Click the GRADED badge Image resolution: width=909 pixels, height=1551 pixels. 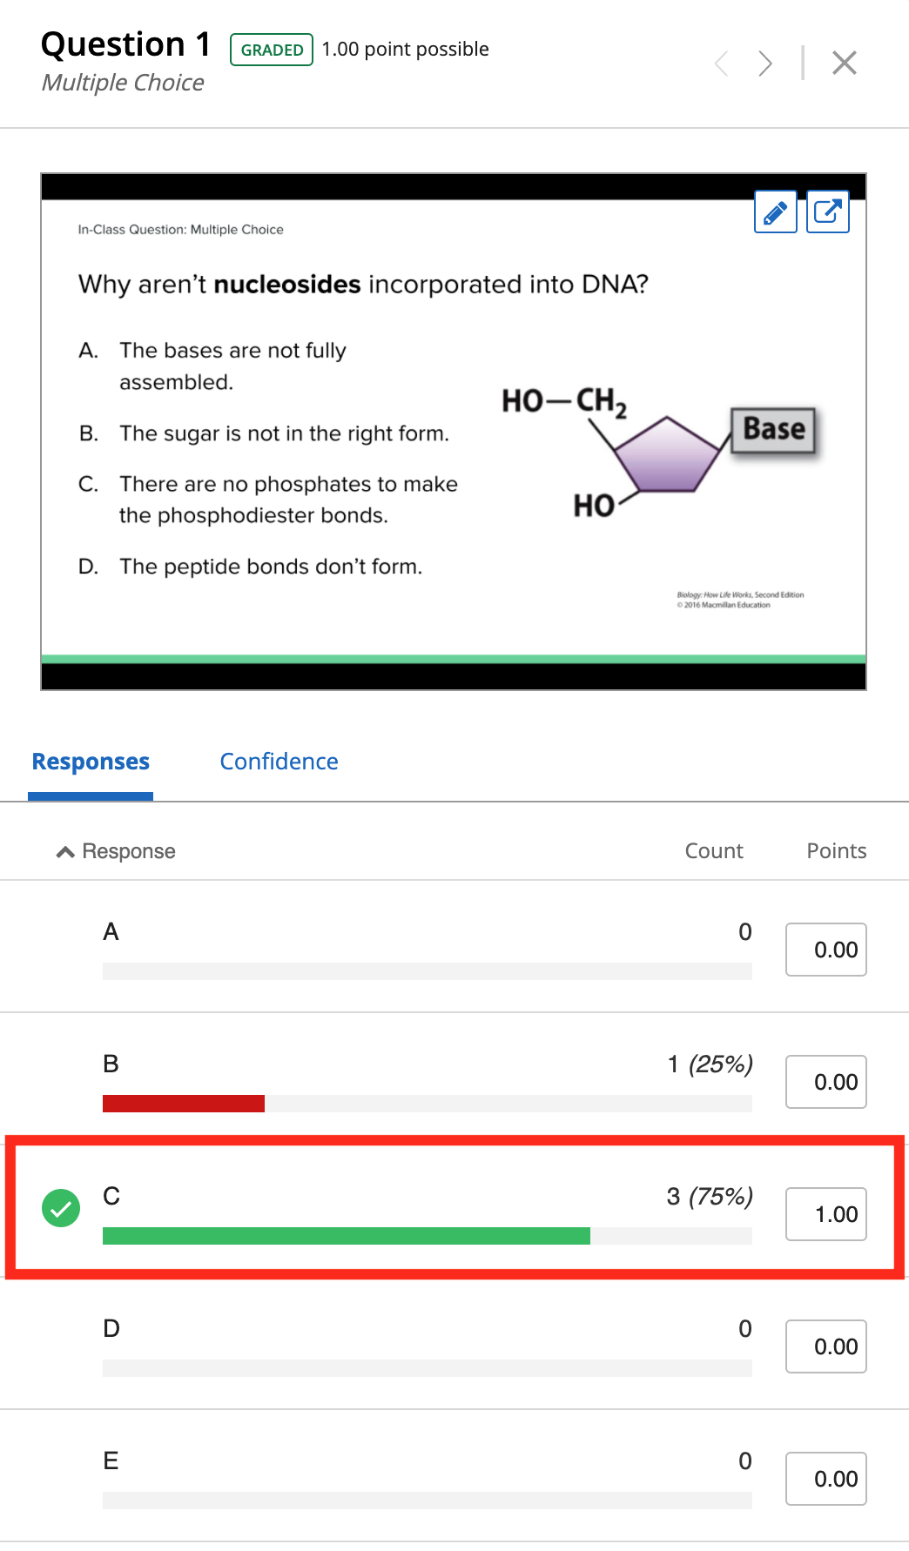[x=271, y=50]
